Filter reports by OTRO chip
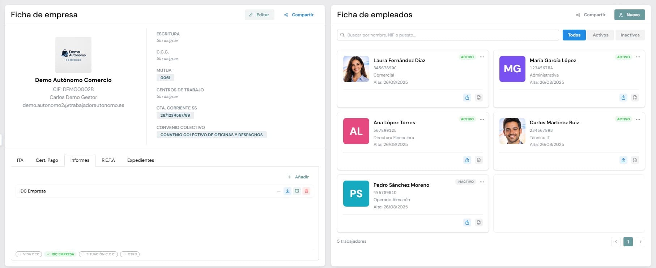Viewport: 656px width, 268px height. click(130, 254)
